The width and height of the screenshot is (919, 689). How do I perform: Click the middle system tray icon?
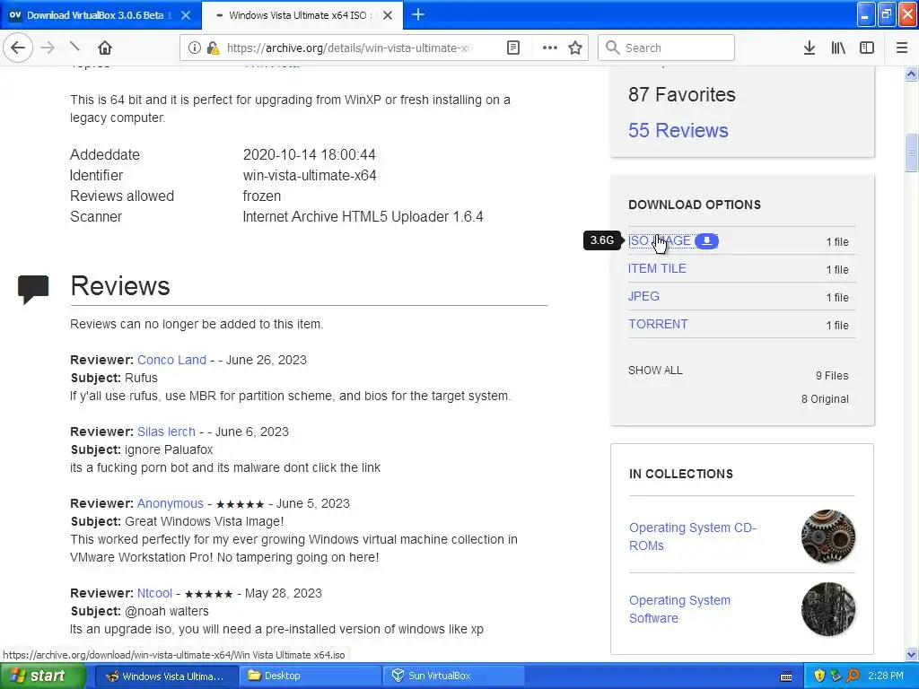tap(836, 676)
